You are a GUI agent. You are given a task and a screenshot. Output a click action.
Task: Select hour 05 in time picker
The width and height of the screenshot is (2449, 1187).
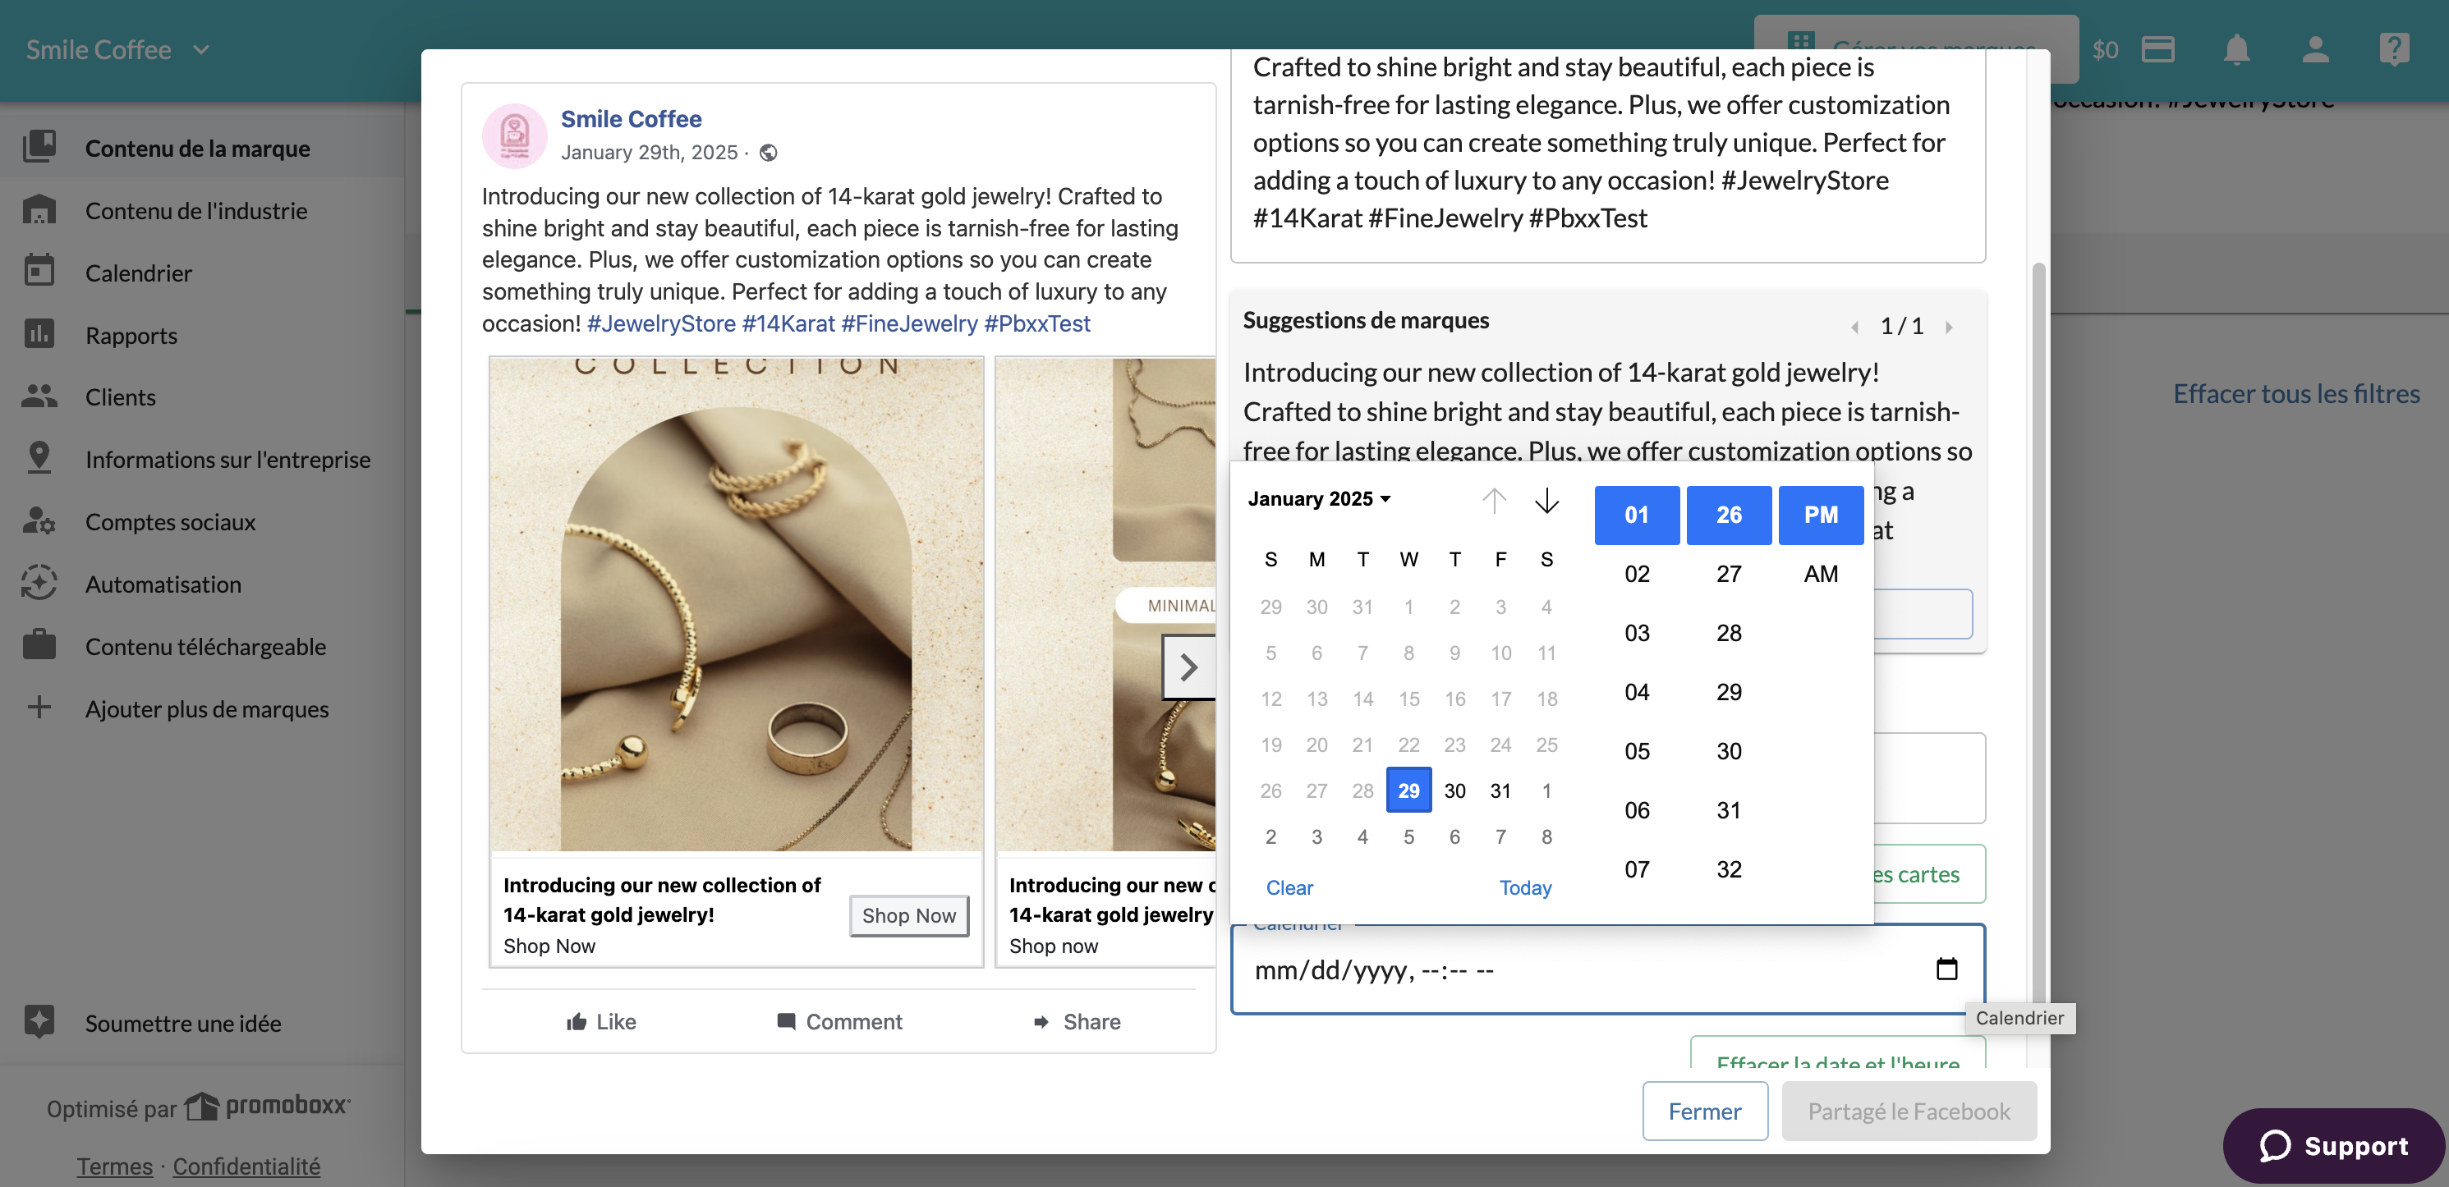coord(1636,751)
